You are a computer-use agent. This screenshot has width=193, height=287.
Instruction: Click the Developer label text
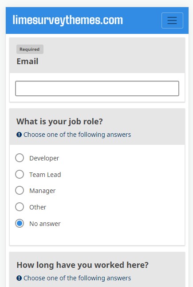(44, 158)
